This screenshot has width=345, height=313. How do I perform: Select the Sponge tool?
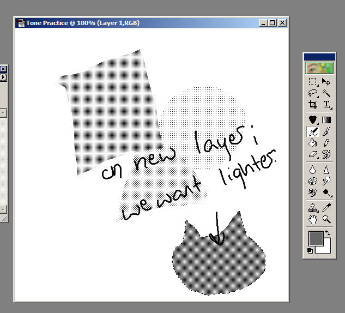point(313,181)
